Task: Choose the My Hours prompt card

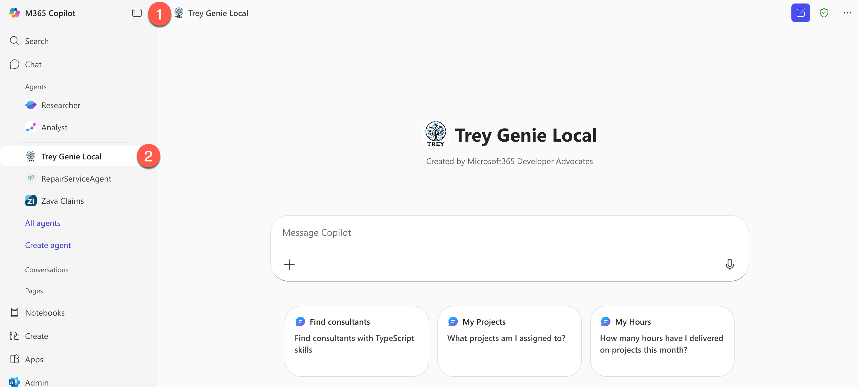Action: click(x=662, y=341)
